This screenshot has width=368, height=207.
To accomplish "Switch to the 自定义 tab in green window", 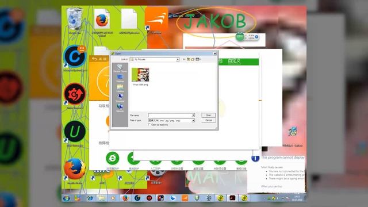I will 234,61.
